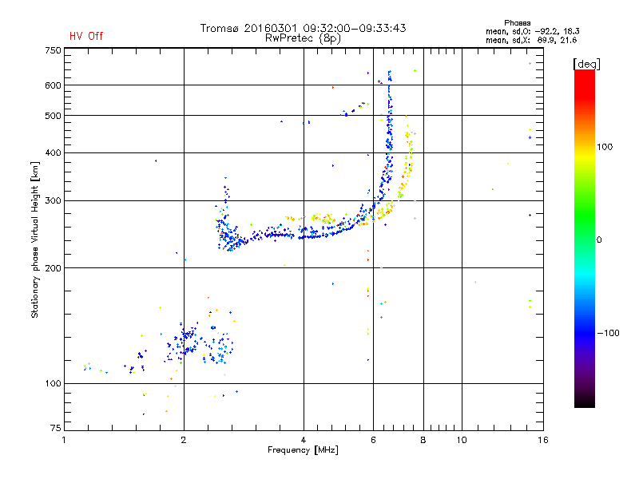Click the colorbar tick label "100"
The height and width of the screenshot is (479, 639).
click(x=605, y=147)
